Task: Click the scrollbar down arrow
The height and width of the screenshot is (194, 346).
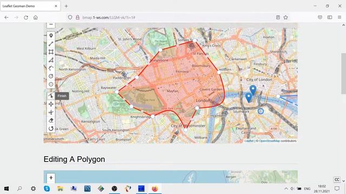Action: pyautogui.click(x=344, y=181)
